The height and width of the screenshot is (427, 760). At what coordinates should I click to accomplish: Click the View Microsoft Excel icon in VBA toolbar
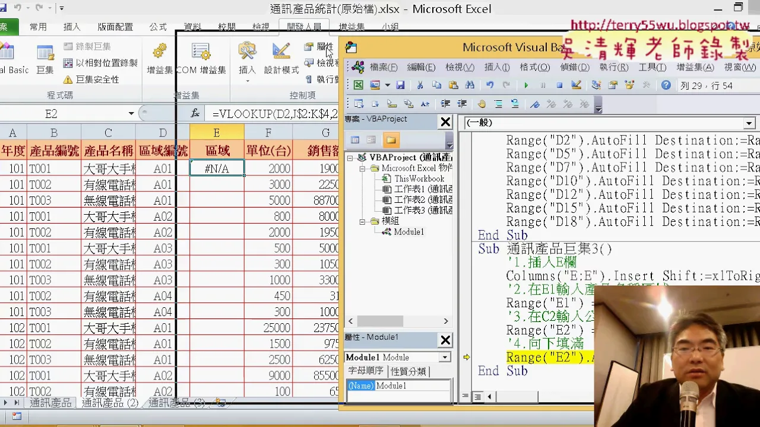(359, 85)
